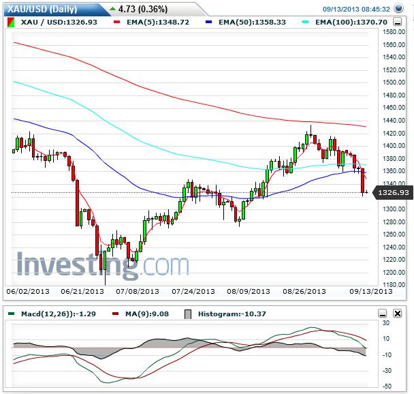Screen dimensions: 414x394
Task: Click the EMA(100) cyan legend swatch
Action: tap(306, 22)
